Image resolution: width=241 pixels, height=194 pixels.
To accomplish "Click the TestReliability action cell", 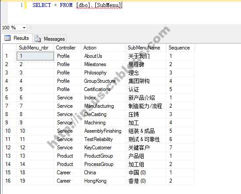I will point(103,139).
